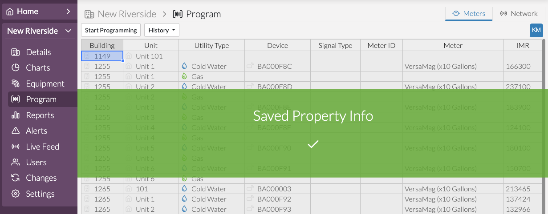Click water drop icon in BA000003 row

click(184, 188)
